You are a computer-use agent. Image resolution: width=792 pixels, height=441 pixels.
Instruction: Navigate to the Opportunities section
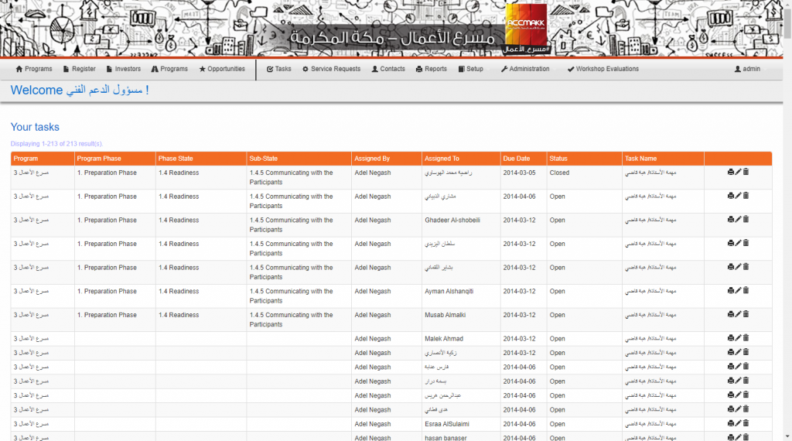(222, 69)
